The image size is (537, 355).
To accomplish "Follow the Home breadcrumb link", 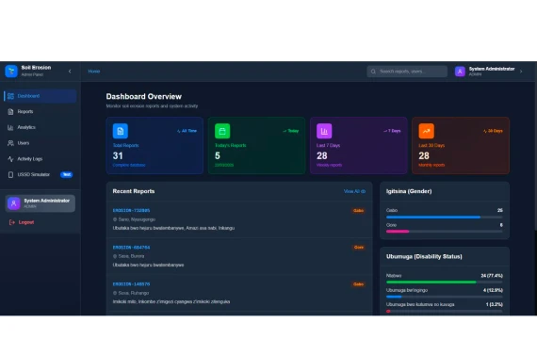I will pyautogui.click(x=94, y=72).
